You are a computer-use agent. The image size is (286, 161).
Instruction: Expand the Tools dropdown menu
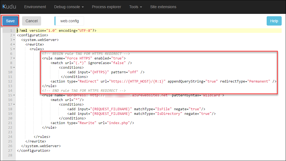coord(136,7)
